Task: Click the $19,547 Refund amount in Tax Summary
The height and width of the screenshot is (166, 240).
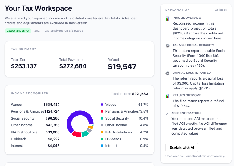Action: click(x=122, y=67)
